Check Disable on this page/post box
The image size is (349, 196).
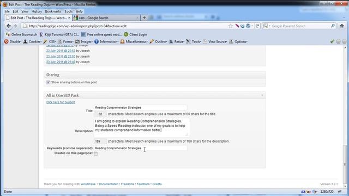[96, 154]
